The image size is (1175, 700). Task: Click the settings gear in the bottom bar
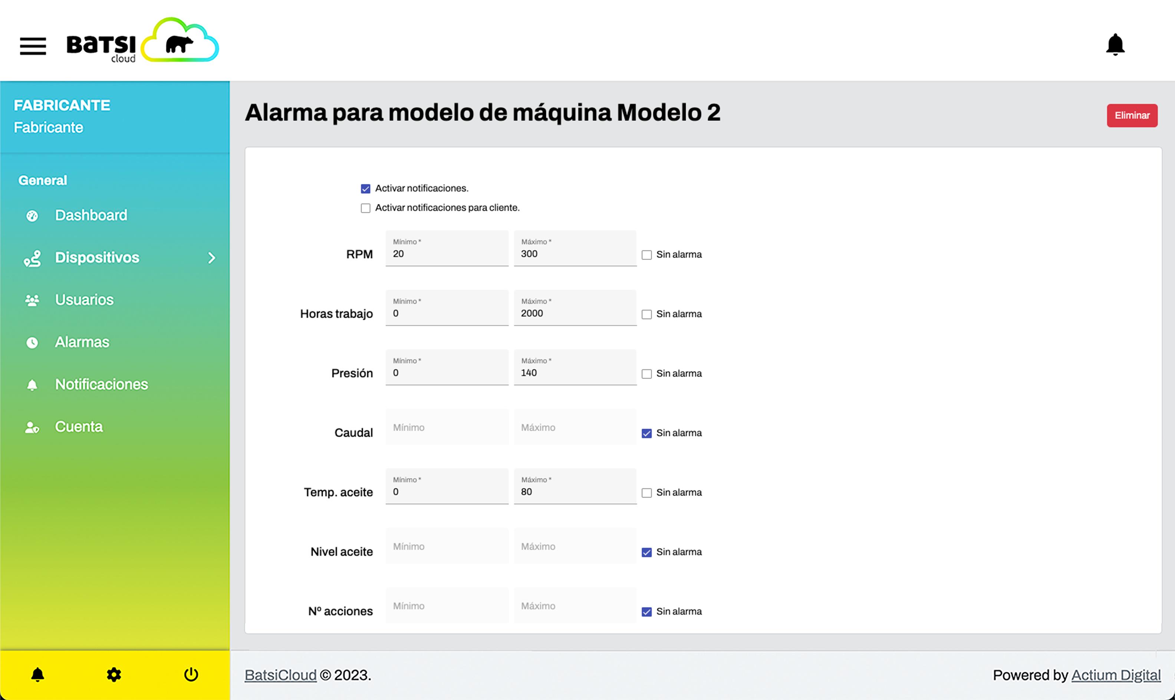(114, 674)
